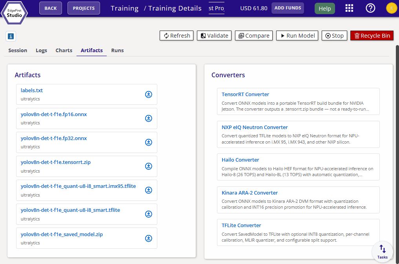Click the Refresh button
Image resolution: width=399 pixels, height=264 pixels.
[177, 36]
